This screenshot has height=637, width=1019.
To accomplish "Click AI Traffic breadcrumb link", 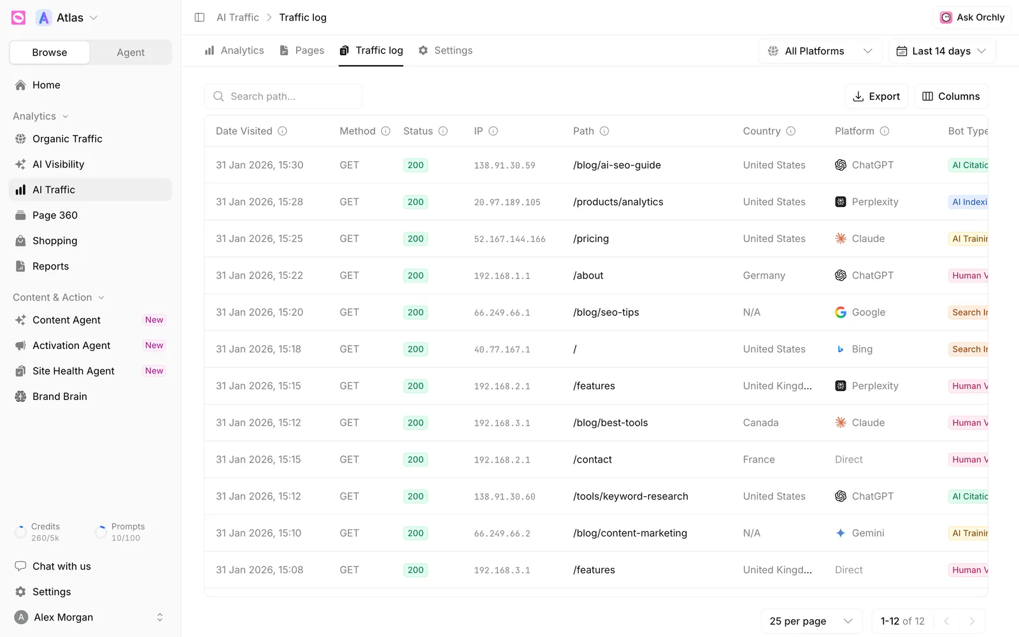I will (x=238, y=17).
